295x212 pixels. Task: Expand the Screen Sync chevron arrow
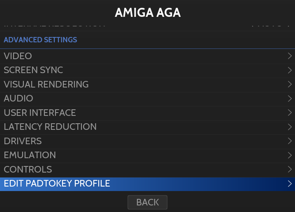click(290, 70)
